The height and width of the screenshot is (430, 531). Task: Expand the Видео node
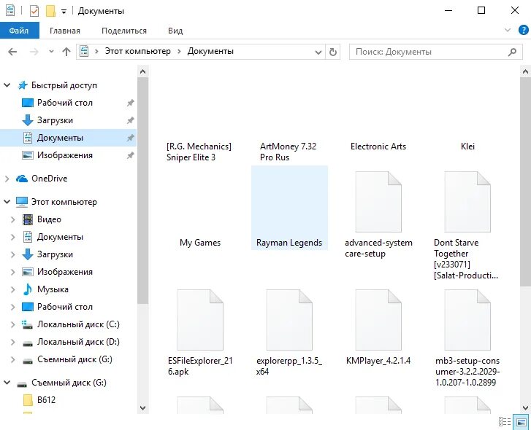tap(13, 219)
